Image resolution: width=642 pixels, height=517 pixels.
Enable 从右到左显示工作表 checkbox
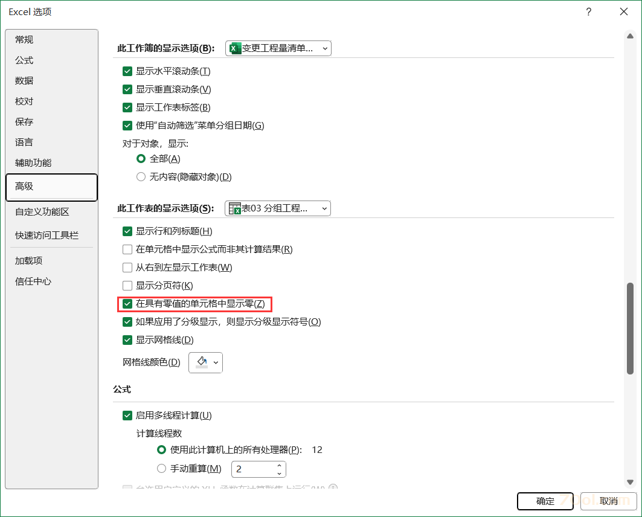tap(127, 268)
